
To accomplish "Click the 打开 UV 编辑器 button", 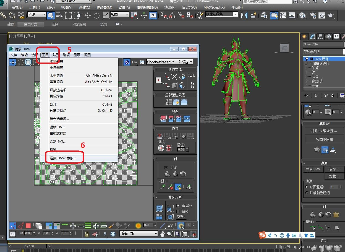I will 324,131.
